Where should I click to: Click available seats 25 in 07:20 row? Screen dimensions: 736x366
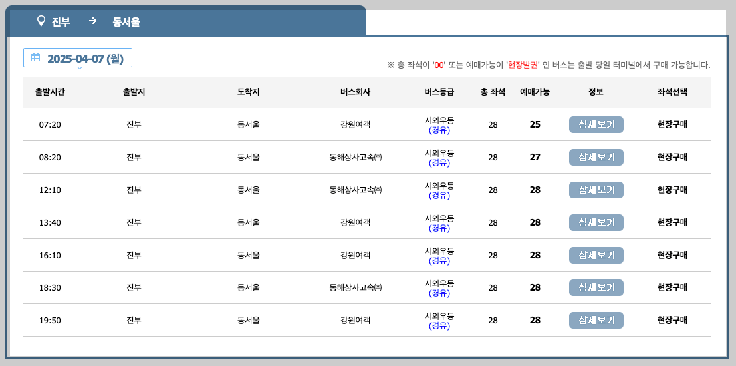[535, 125]
